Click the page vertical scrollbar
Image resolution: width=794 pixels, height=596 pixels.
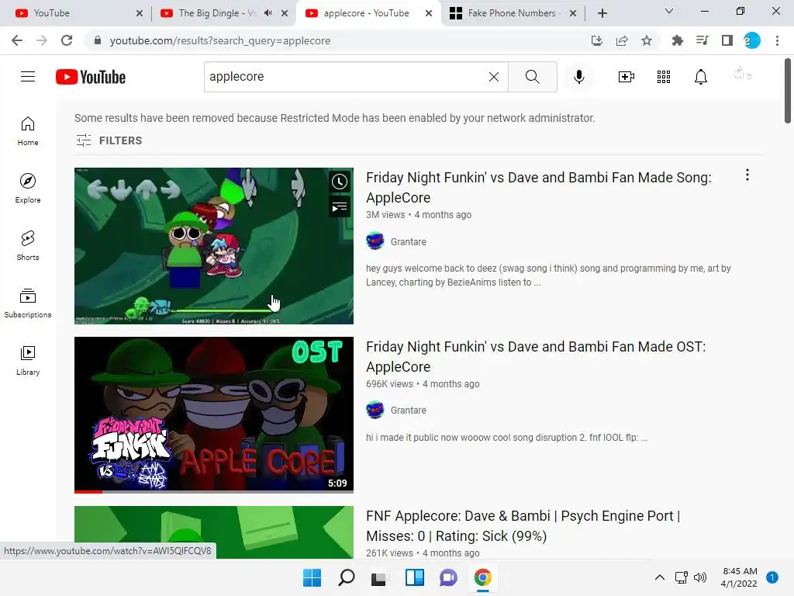click(788, 92)
